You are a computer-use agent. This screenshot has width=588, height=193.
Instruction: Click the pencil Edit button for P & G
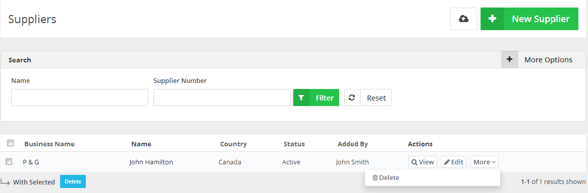454,162
